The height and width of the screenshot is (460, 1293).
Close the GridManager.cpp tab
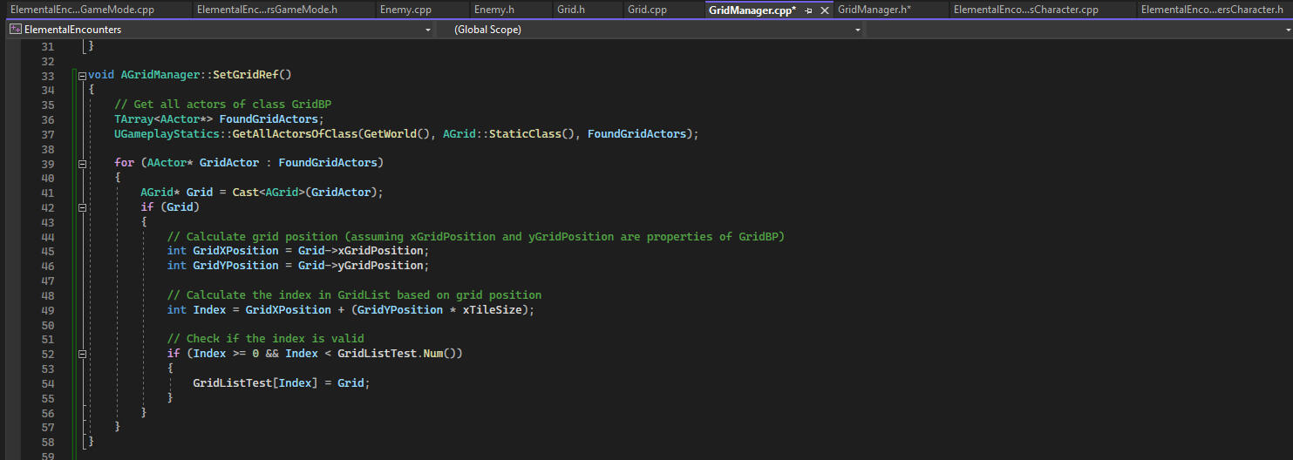[x=825, y=10]
